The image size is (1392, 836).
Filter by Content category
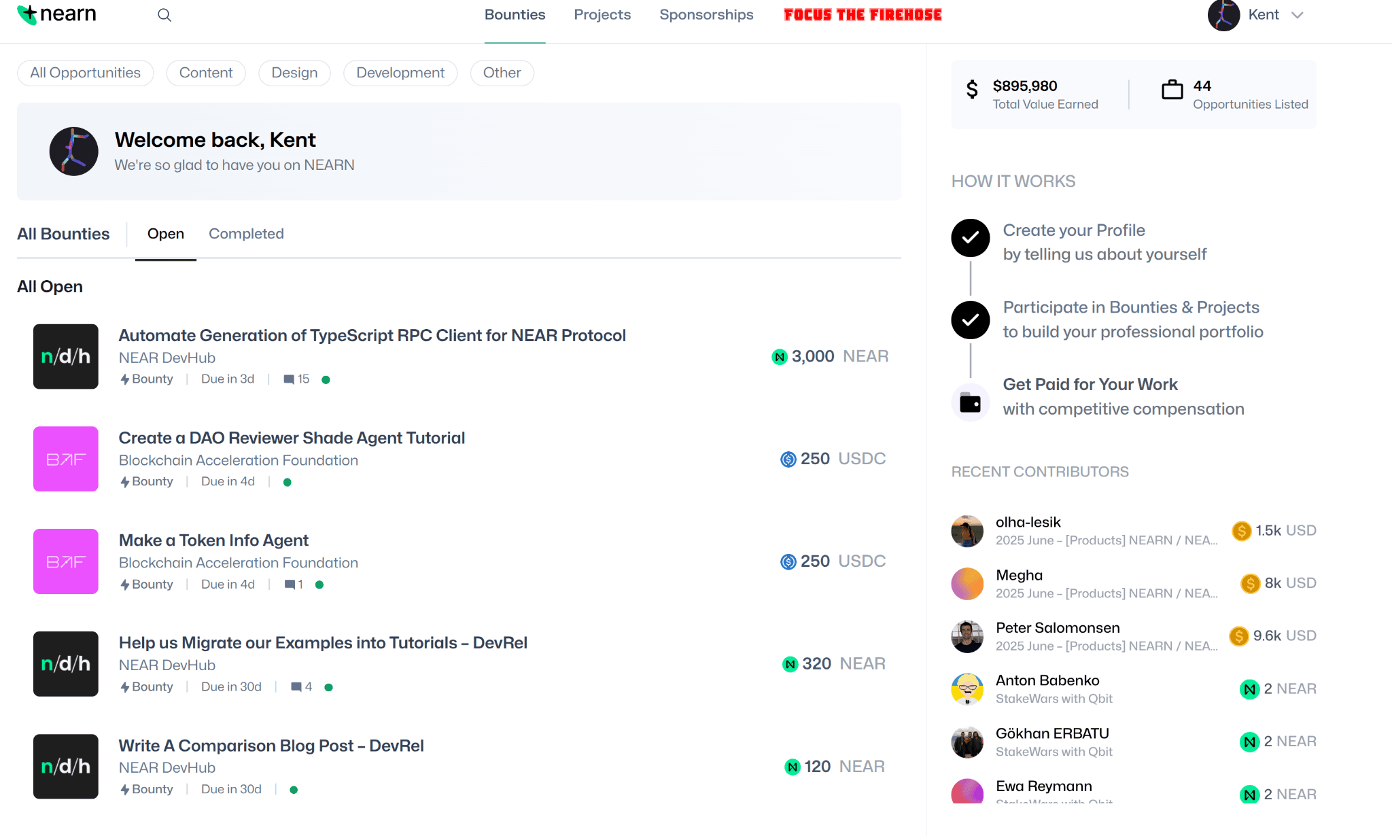(206, 73)
